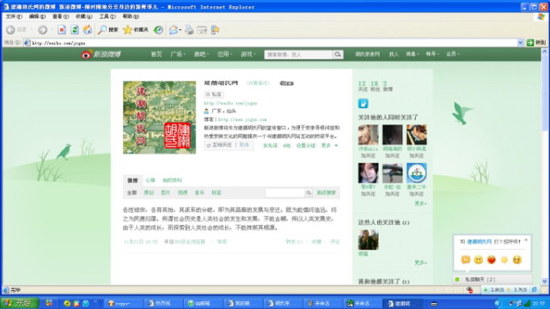
Task: Open the 搜索 search pane in toolbar
Action: (108, 30)
